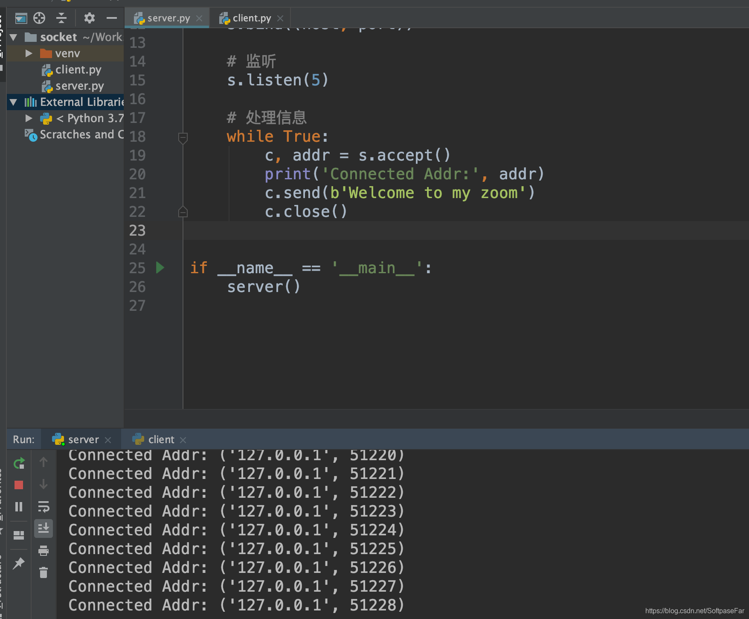The width and height of the screenshot is (749, 619).
Task: Select the server run tab
Action: 75,439
